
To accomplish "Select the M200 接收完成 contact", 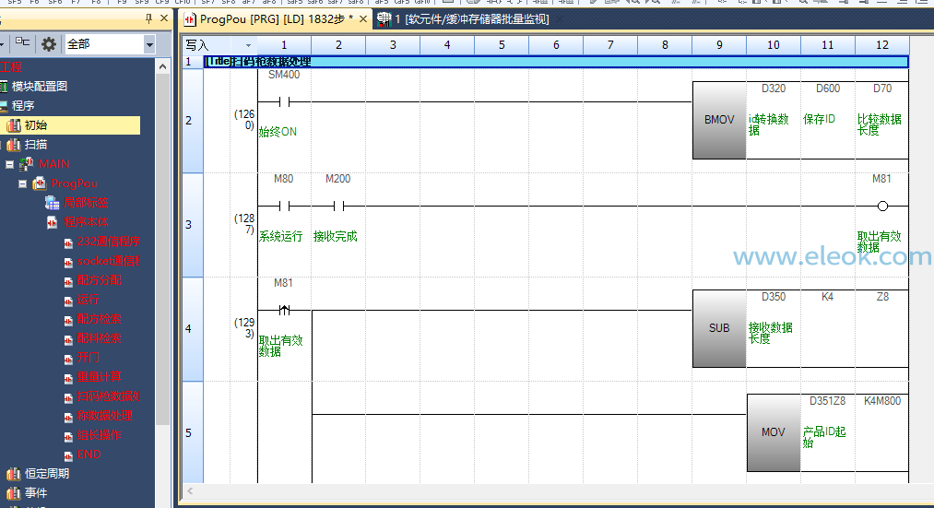I will [x=338, y=207].
